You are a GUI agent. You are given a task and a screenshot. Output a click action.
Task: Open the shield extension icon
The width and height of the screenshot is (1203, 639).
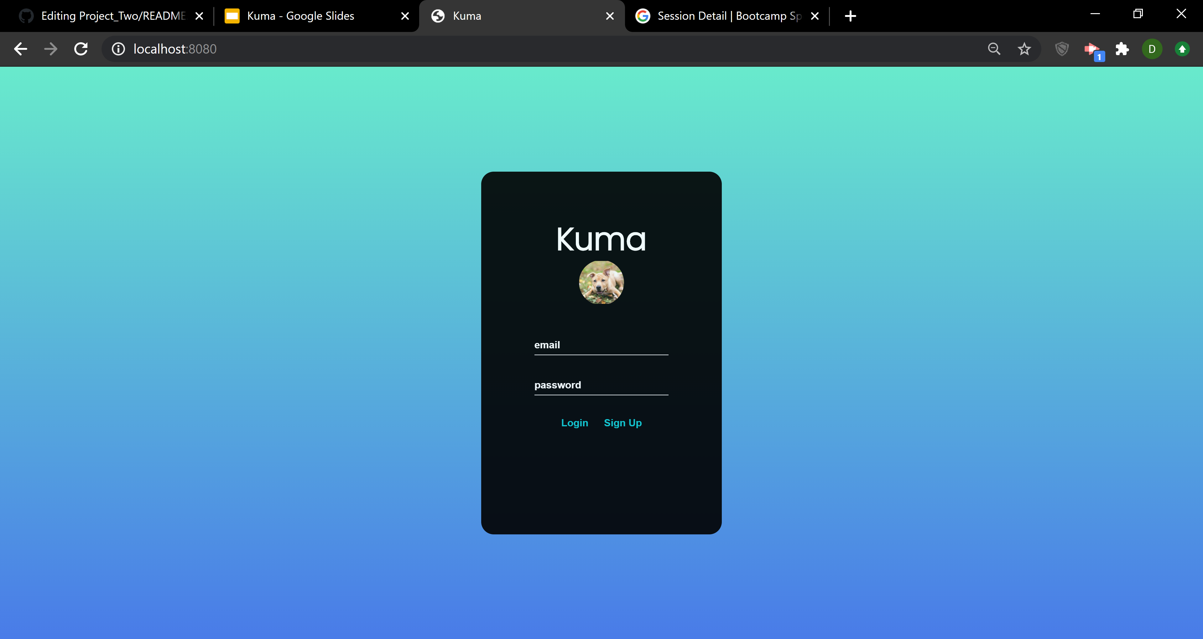(1062, 49)
